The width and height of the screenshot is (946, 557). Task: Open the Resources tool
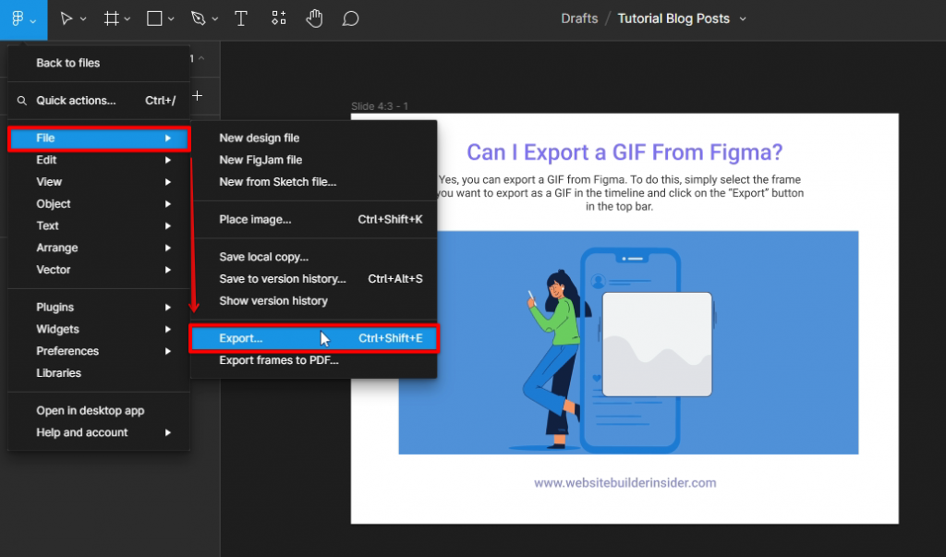[278, 18]
